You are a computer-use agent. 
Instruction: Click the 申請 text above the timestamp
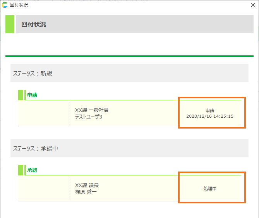tap(210, 110)
